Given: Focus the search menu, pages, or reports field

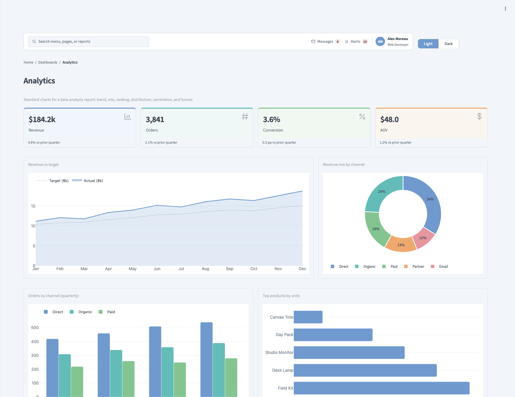Looking at the screenshot, I should 89,42.
